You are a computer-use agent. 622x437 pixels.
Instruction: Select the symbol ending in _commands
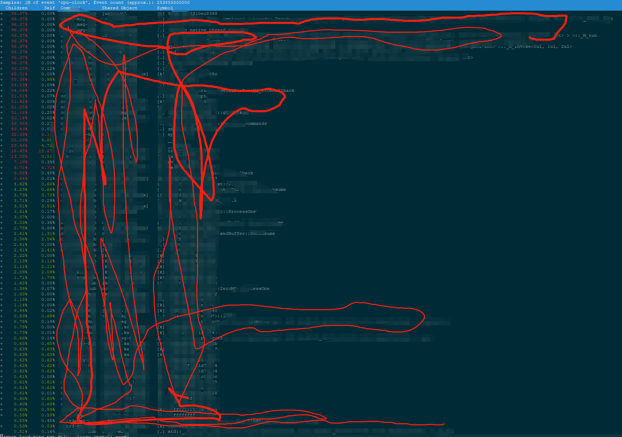(x=254, y=124)
